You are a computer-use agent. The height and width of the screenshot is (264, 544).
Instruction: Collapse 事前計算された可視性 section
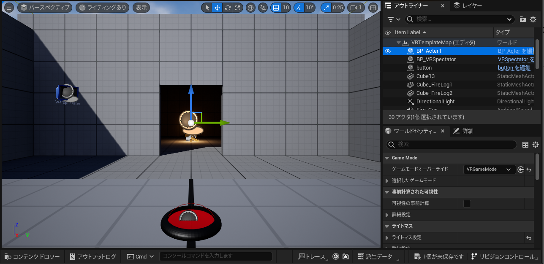387,192
